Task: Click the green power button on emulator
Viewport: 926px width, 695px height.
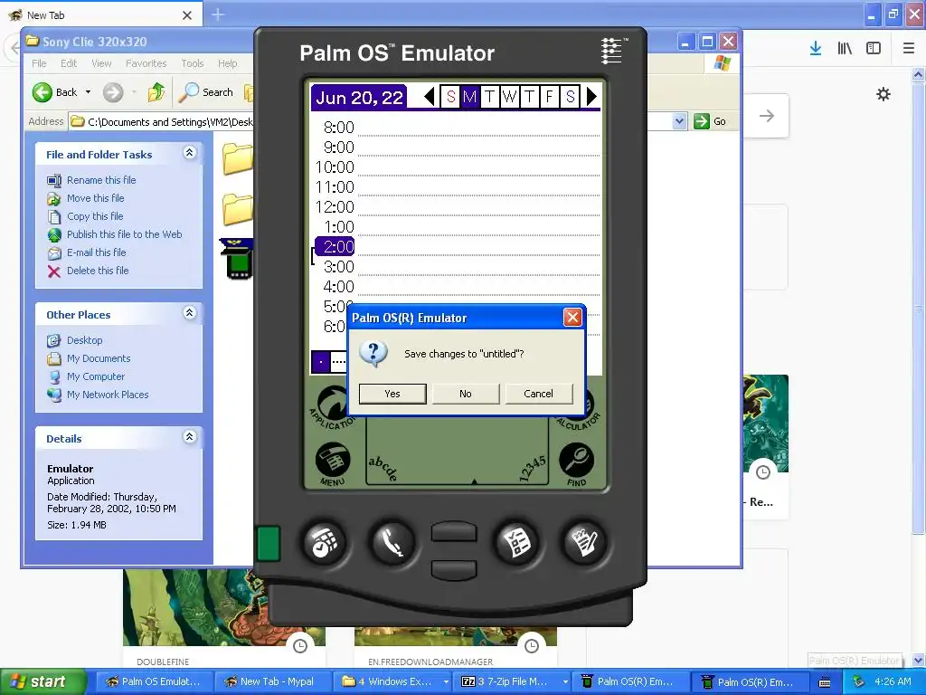Action: point(269,543)
